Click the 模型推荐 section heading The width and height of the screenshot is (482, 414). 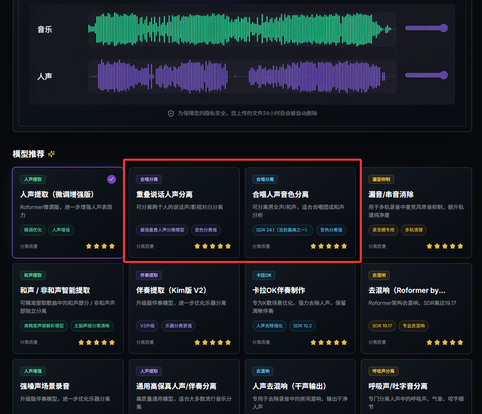28,154
